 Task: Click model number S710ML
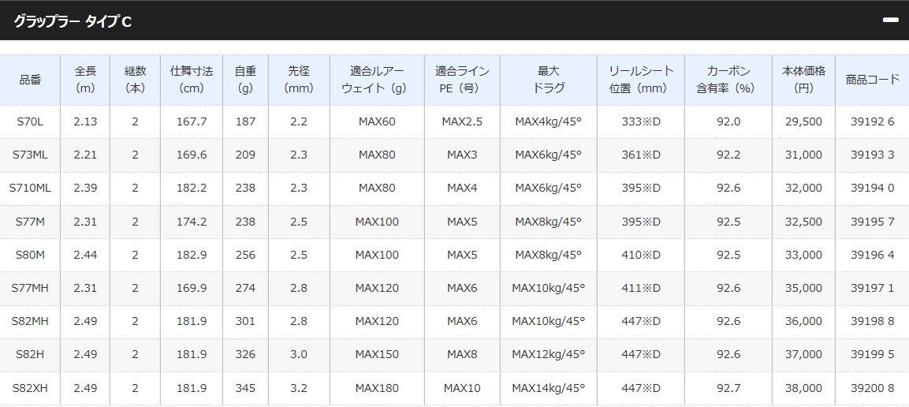click(x=30, y=188)
